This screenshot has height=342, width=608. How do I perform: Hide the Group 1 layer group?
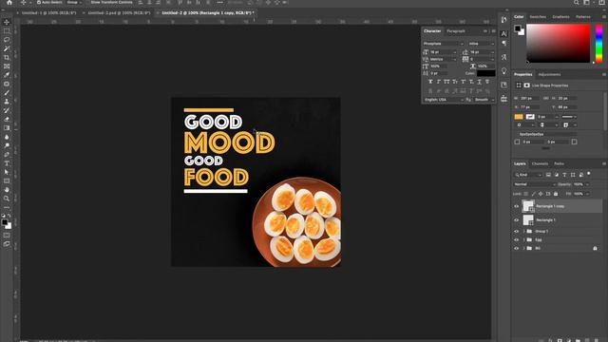coord(516,231)
